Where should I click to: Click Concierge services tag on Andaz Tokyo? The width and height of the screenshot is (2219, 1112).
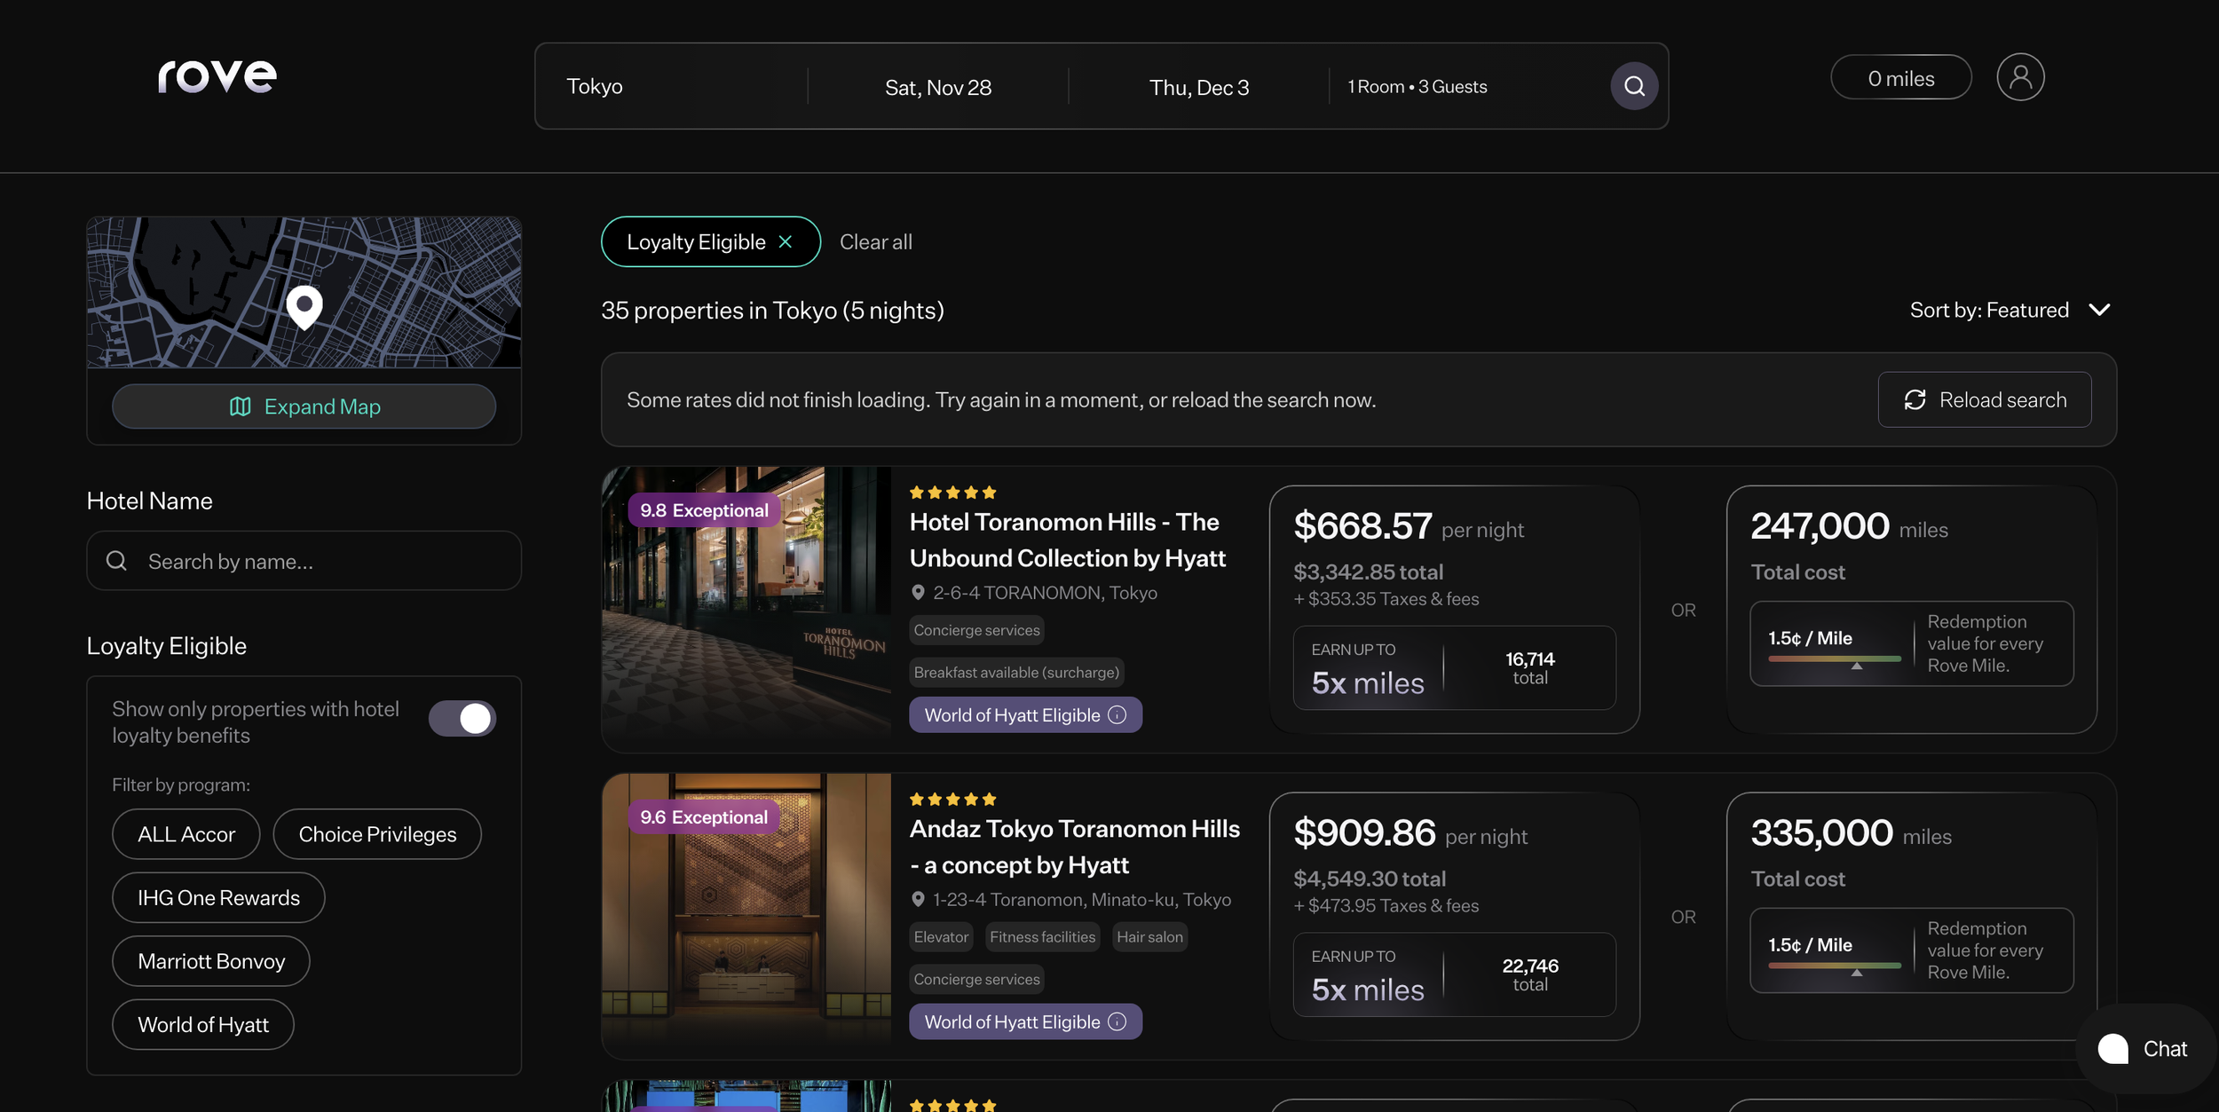click(976, 980)
